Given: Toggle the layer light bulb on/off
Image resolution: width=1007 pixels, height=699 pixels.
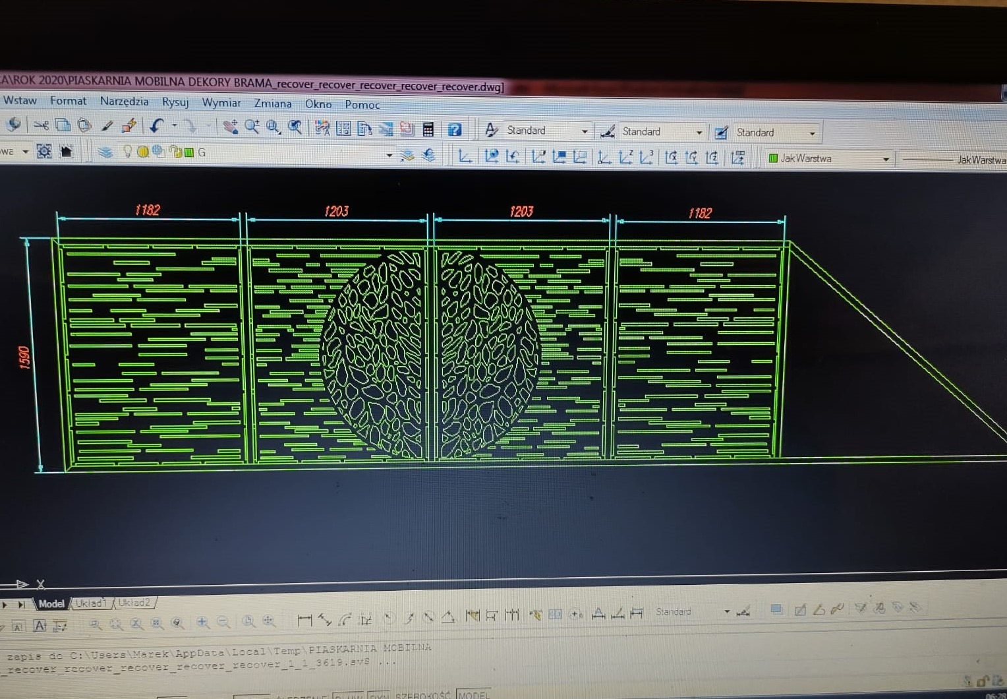Looking at the screenshot, I should coord(128,152).
